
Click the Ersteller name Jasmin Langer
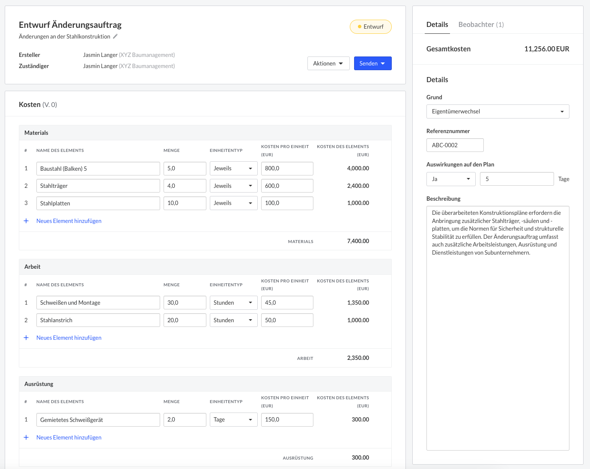pyautogui.click(x=100, y=55)
